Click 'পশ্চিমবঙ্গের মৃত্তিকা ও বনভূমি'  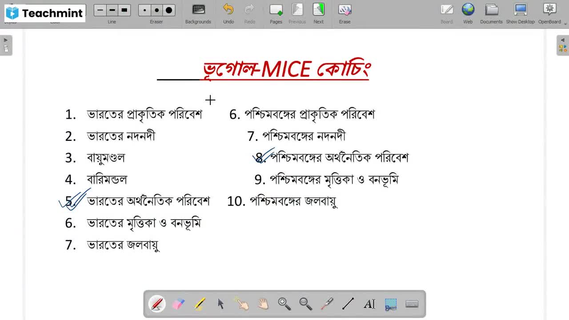click(x=334, y=180)
